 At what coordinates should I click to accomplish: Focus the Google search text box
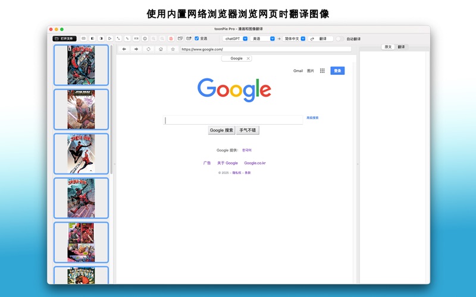point(233,121)
